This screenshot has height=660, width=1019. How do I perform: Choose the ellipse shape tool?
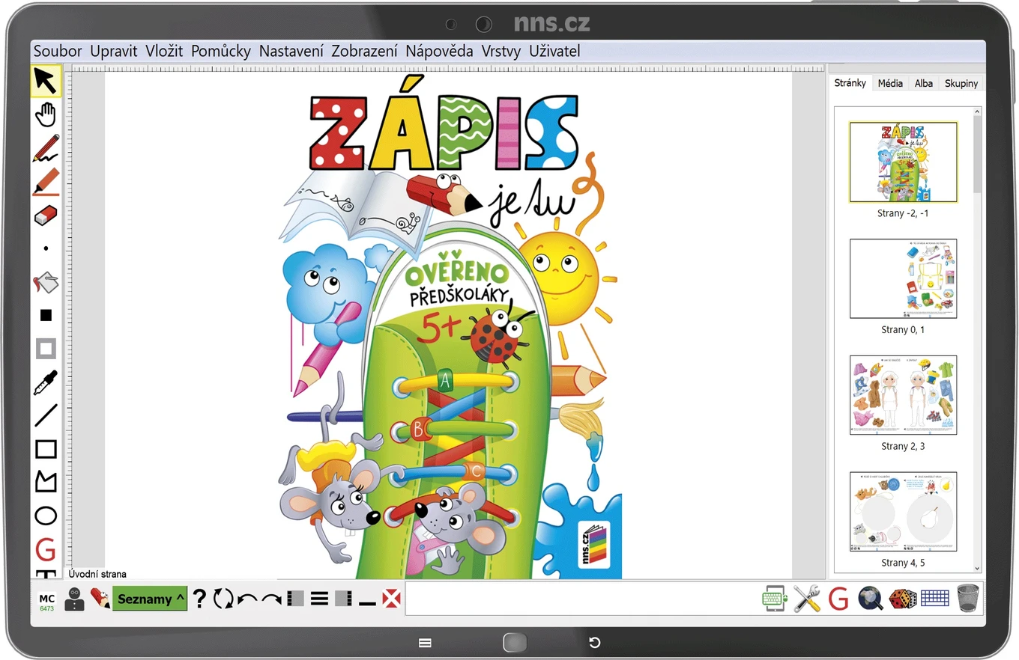pos(46,516)
